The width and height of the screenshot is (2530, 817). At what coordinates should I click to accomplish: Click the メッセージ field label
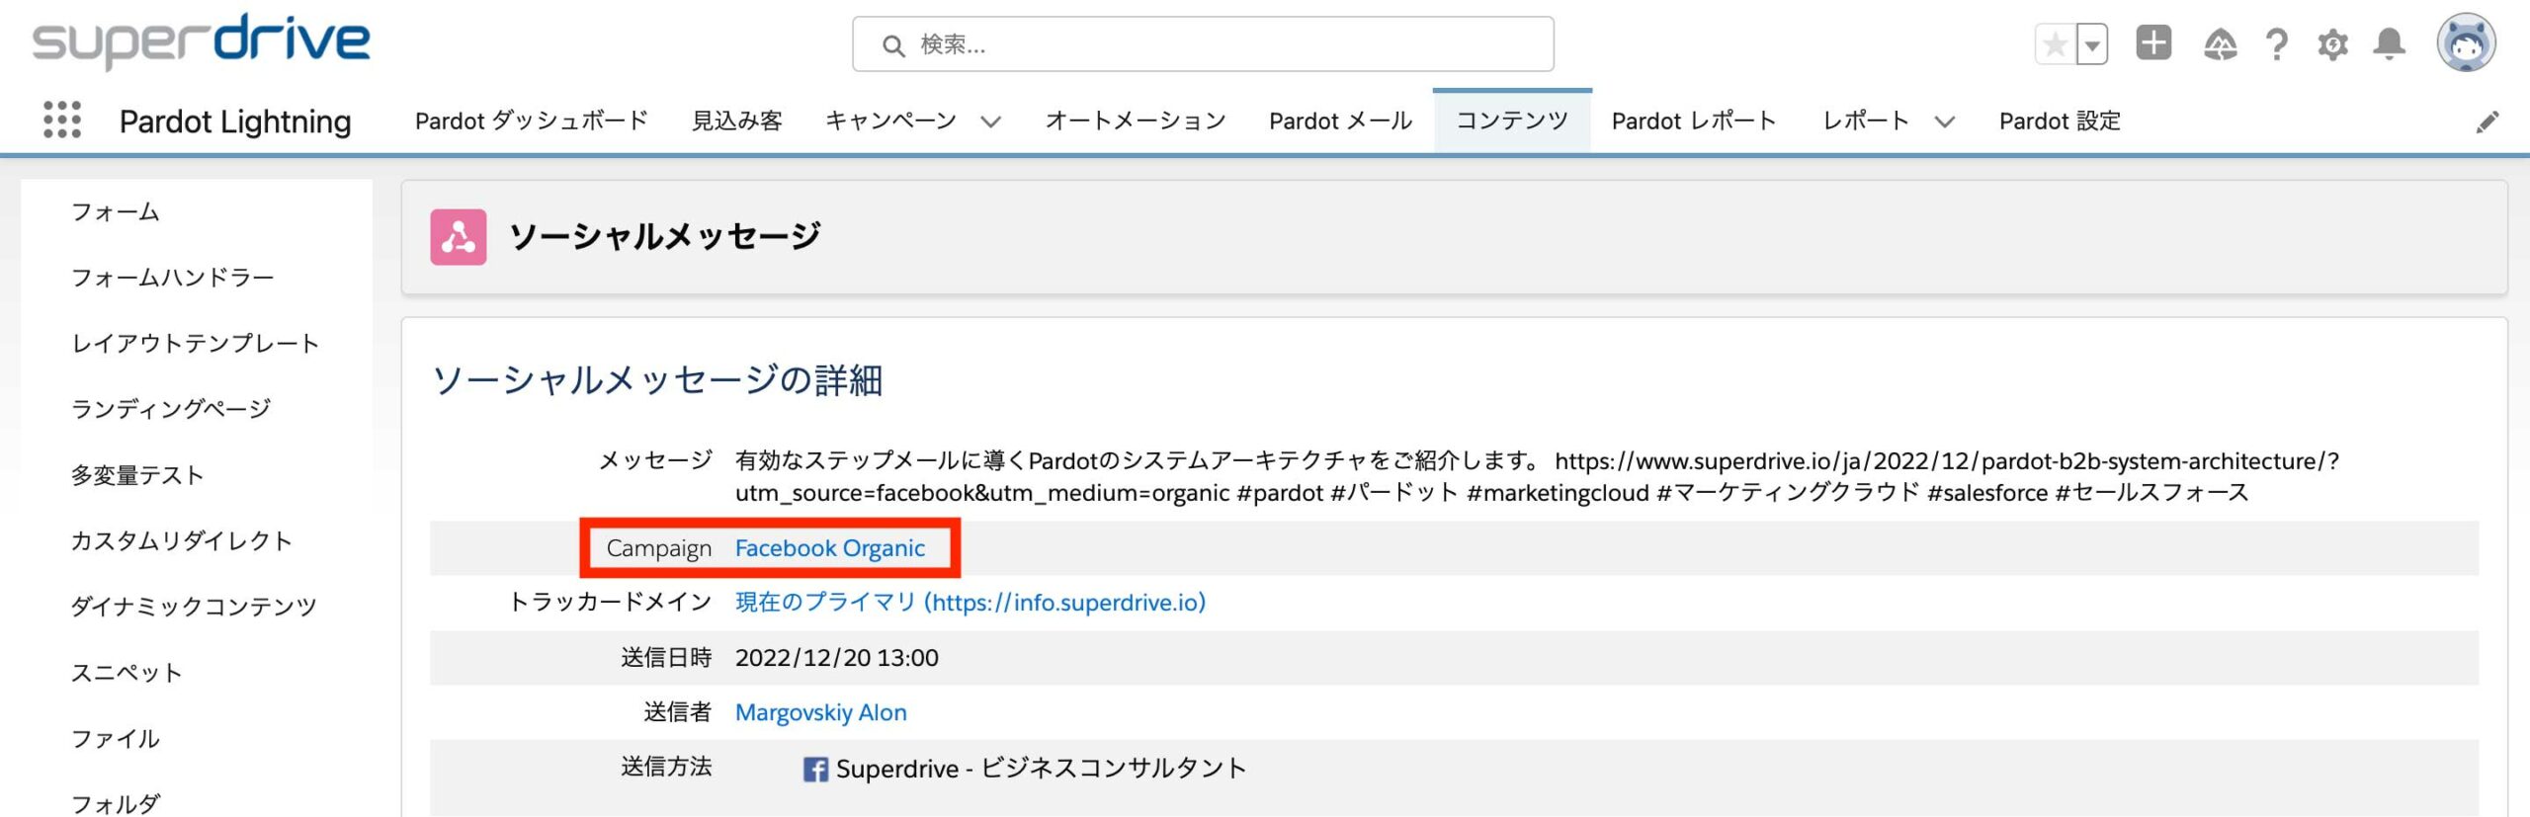tap(655, 460)
